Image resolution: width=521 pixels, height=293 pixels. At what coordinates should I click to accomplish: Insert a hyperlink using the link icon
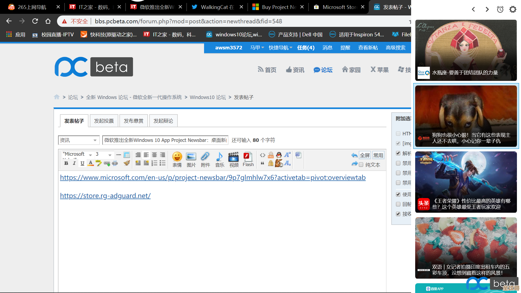pyautogui.click(x=107, y=163)
